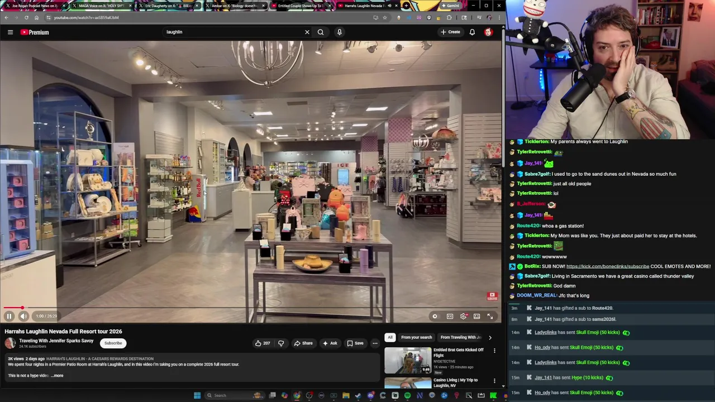715x402 pixels.
Task: Open the Jennifer Sparks Savoy channel avatar
Action: (11, 343)
